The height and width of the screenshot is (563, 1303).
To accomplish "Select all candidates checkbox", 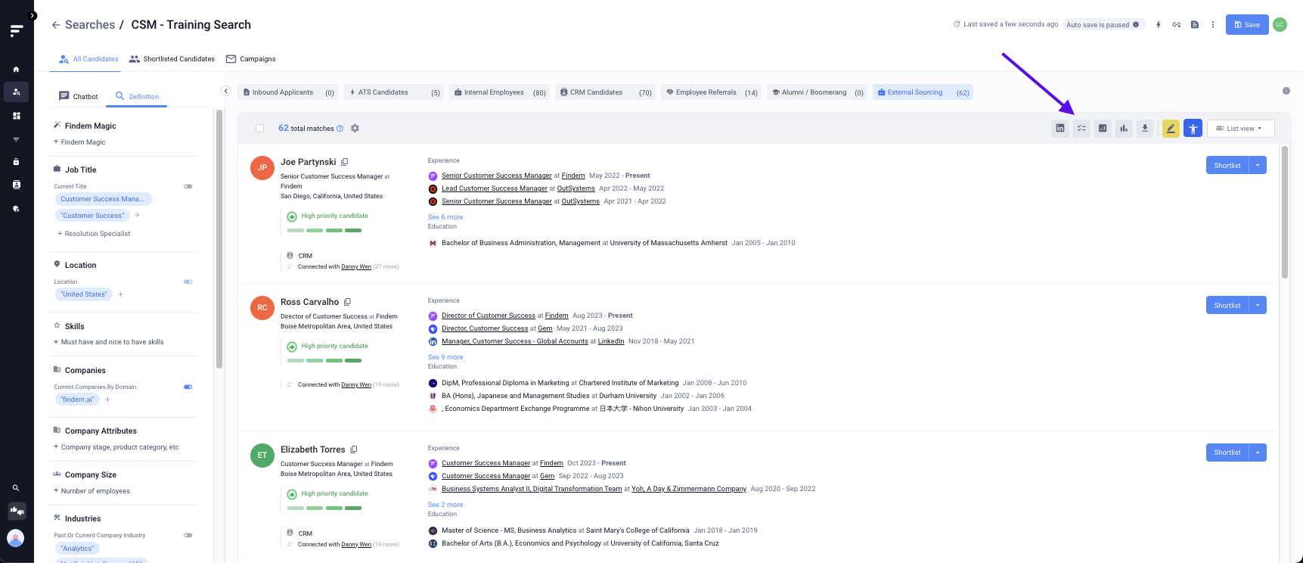I will 260,129.
